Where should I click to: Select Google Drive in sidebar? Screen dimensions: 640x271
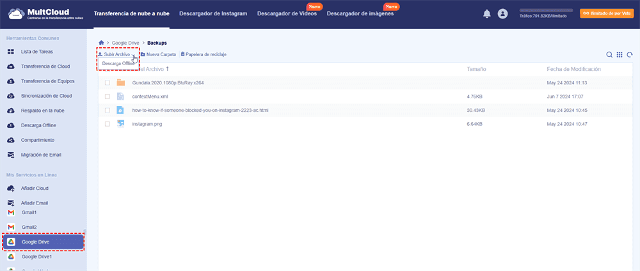(44, 242)
